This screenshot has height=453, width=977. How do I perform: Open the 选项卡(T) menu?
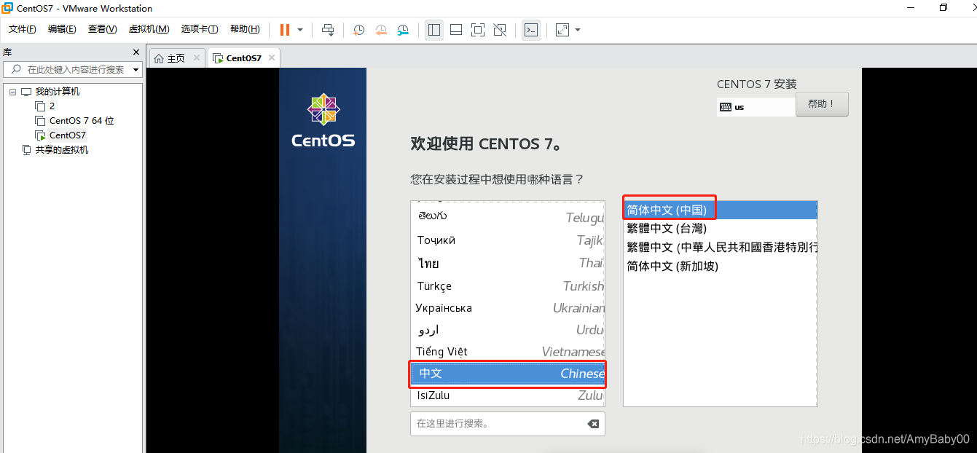[x=200, y=29]
